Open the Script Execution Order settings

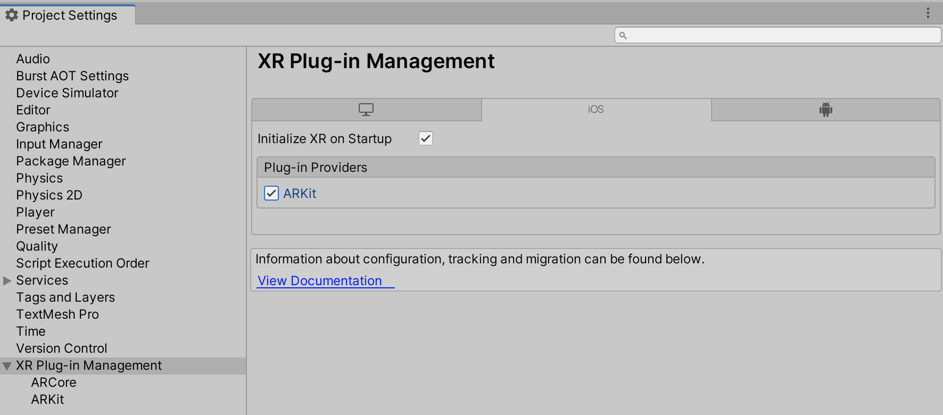(82, 263)
